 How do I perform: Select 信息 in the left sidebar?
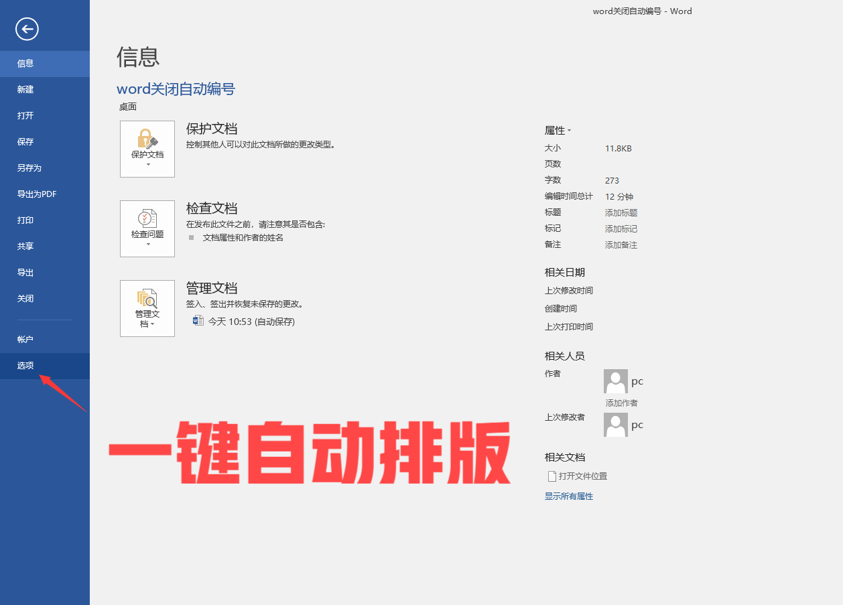point(25,64)
